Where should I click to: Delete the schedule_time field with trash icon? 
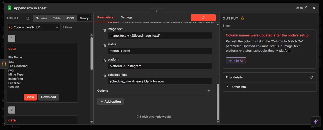pos(105,76)
